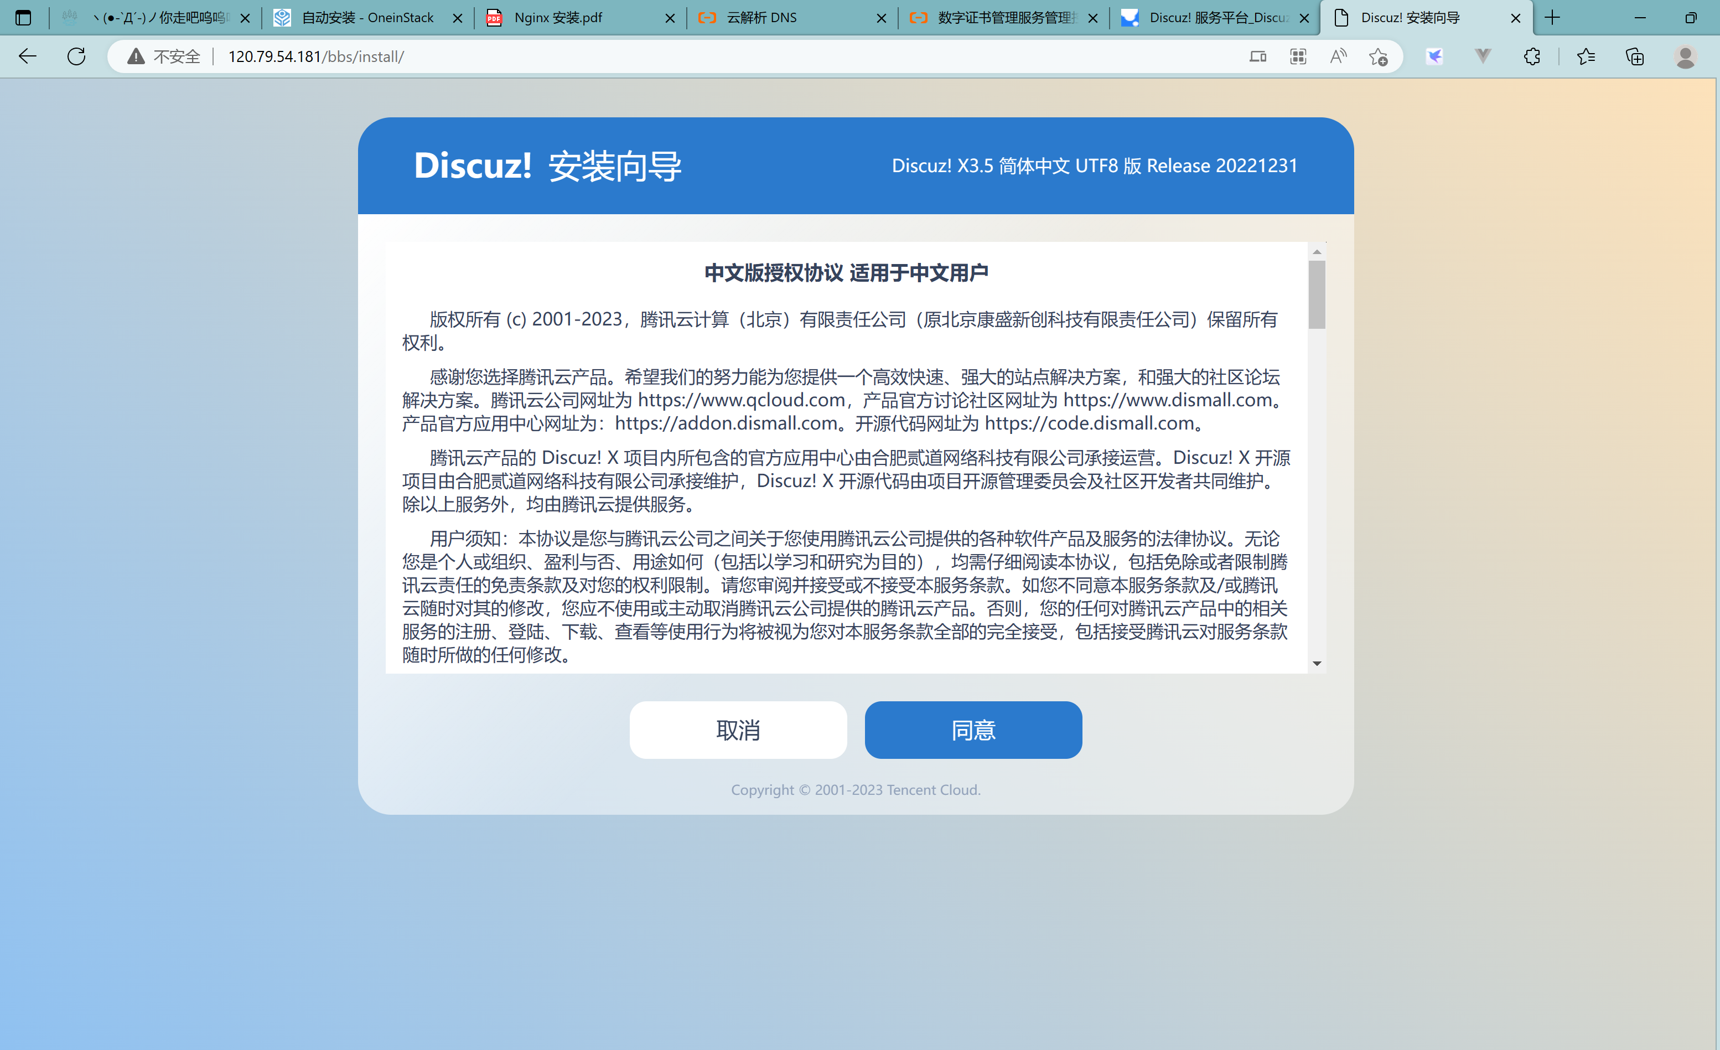Image resolution: width=1720 pixels, height=1050 pixels.
Task: Open the grey V extension icon
Action: point(1483,56)
